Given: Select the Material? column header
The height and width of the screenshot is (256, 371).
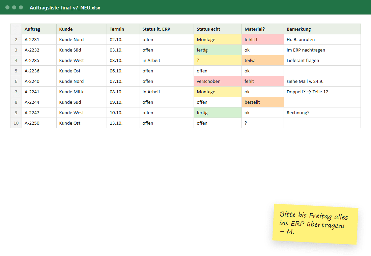Looking at the screenshot, I should [x=263, y=29].
